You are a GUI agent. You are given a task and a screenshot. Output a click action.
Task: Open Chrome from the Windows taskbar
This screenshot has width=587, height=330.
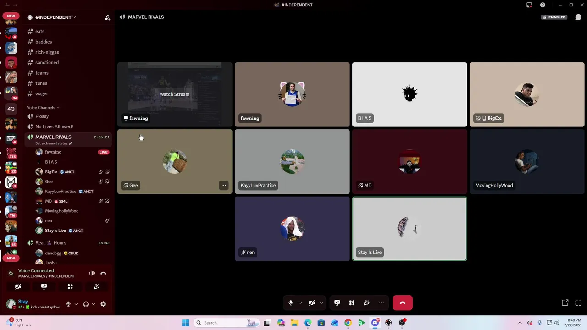pos(348,323)
